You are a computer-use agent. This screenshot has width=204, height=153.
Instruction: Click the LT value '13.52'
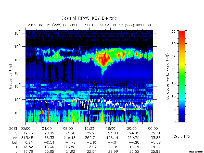(x=28, y=147)
